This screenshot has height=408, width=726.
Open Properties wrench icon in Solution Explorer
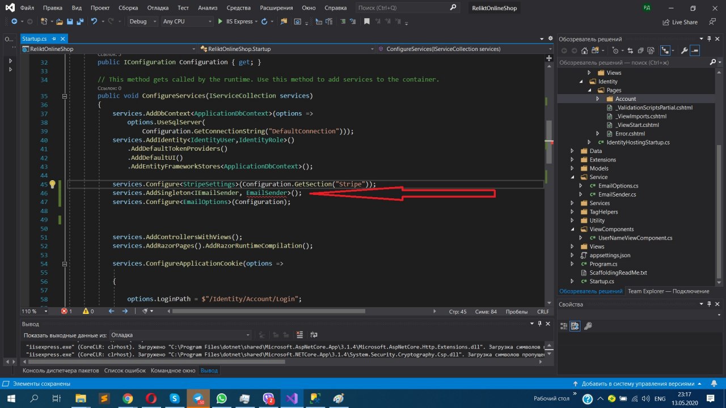[684, 51]
